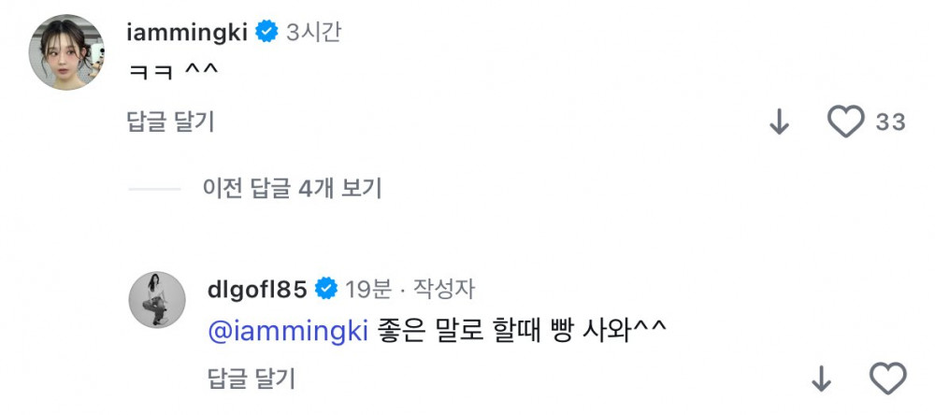This screenshot has width=935, height=415.
Task: Open the dlgofl85 username link
Action: 257,289
